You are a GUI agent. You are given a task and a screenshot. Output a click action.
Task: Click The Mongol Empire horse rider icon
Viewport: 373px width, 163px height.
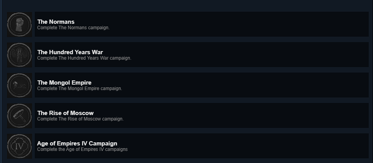[19, 85]
